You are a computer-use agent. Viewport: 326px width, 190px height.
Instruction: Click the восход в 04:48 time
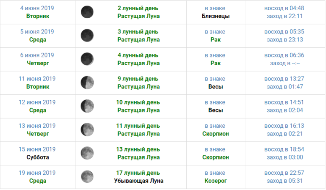[284, 8]
